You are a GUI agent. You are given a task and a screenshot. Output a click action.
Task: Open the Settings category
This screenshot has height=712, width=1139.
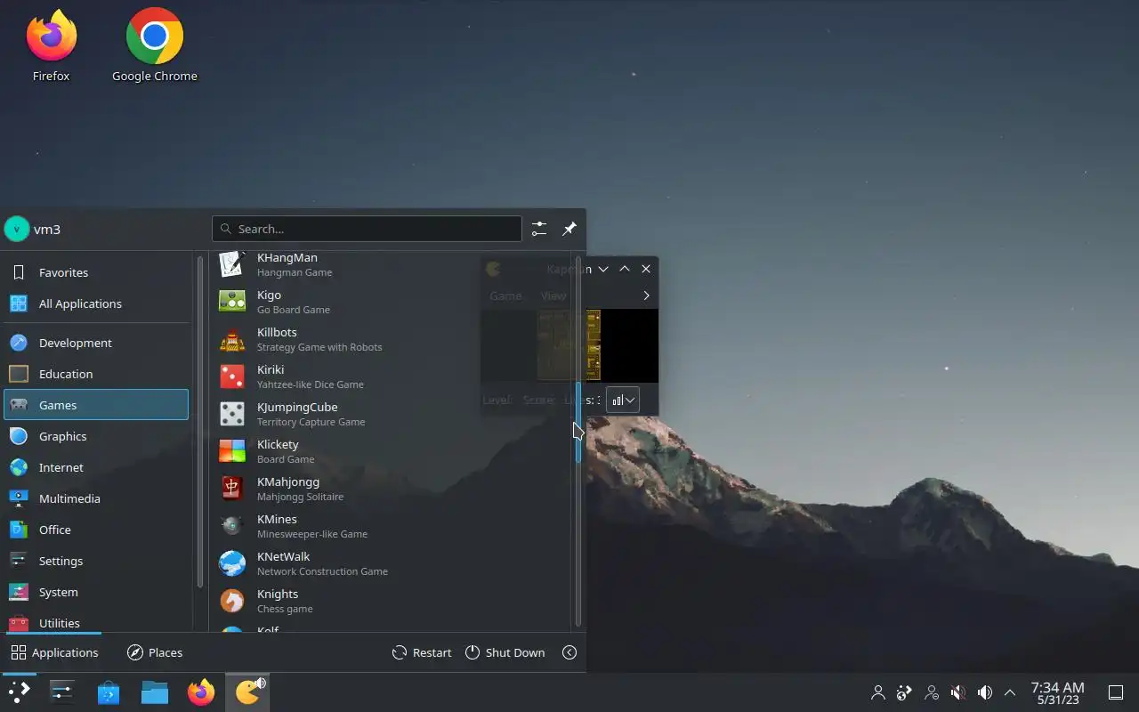pyautogui.click(x=96, y=561)
